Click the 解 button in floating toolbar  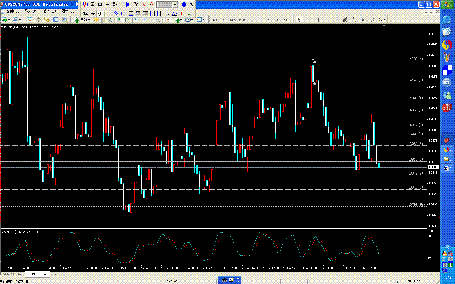[85, 14]
